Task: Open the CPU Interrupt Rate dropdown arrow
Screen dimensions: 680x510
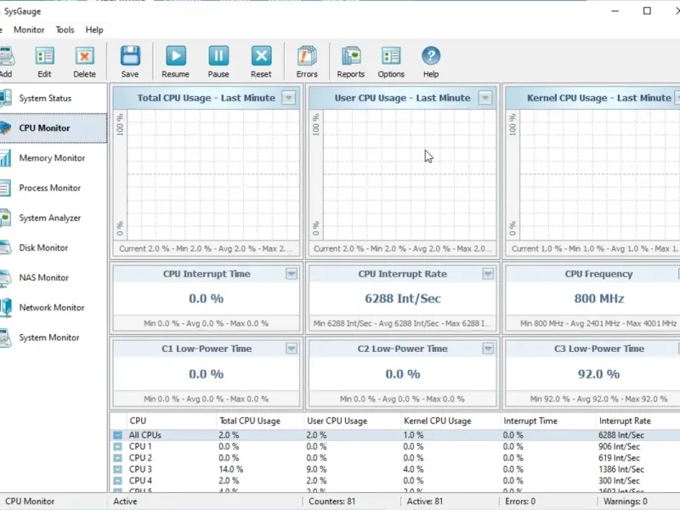Action: click(488, 274)
